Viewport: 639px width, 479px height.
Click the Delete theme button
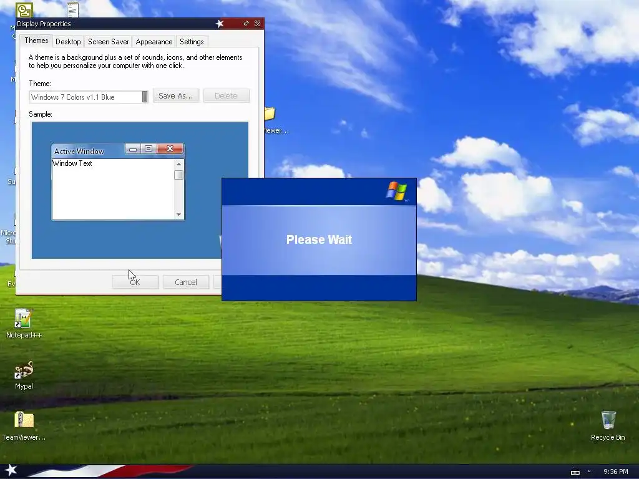click(x=226, y=95)
